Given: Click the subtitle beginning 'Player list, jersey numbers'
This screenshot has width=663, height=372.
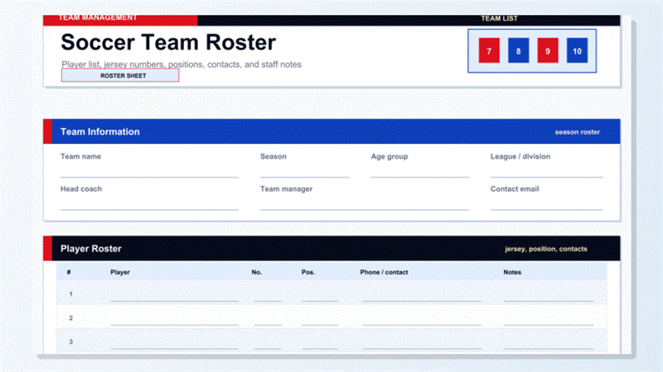Looking at the screenshot, I should (181, 64).
